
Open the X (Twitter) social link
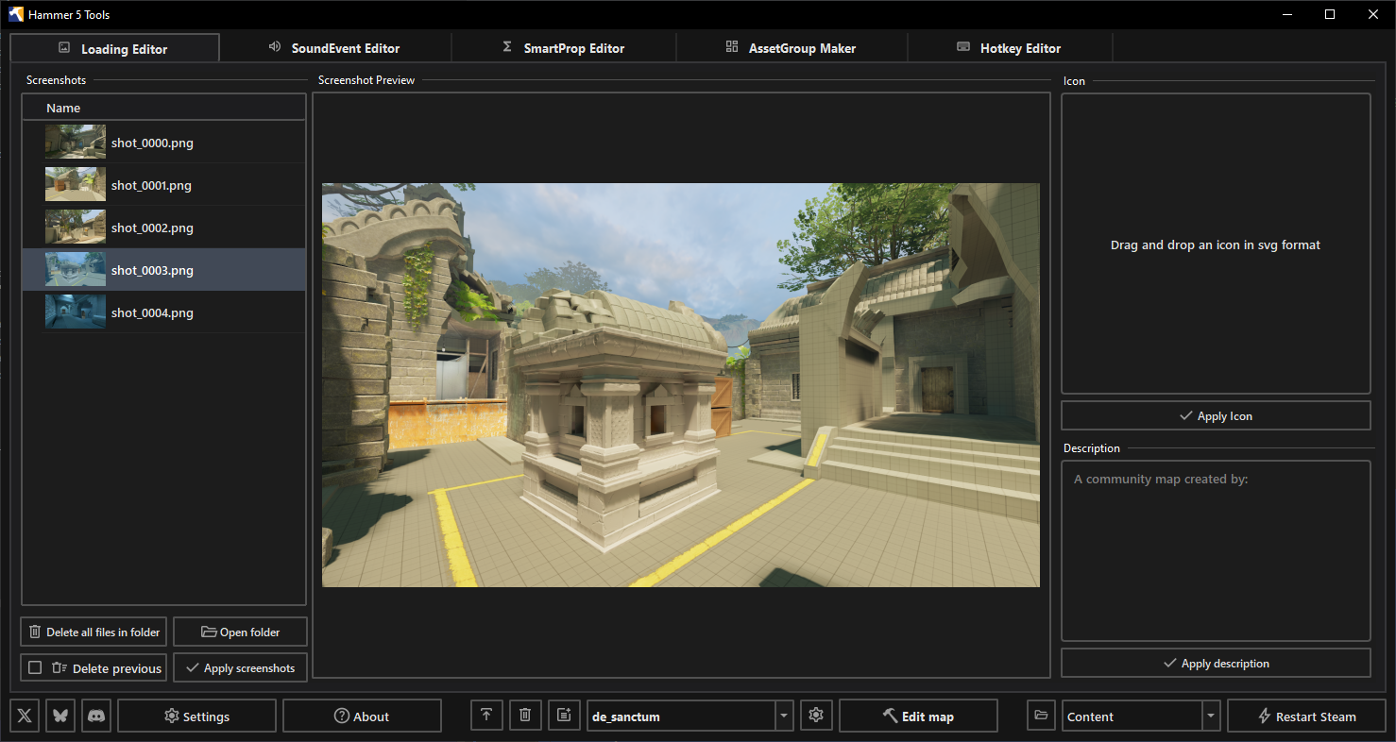pos(25,716)
